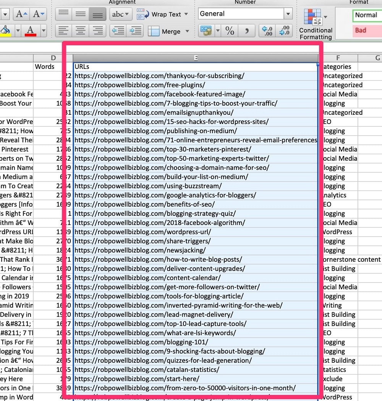The image size is (382, 401).
Task: Open the abc text orientation menu
Action: [x=121, y=14]
